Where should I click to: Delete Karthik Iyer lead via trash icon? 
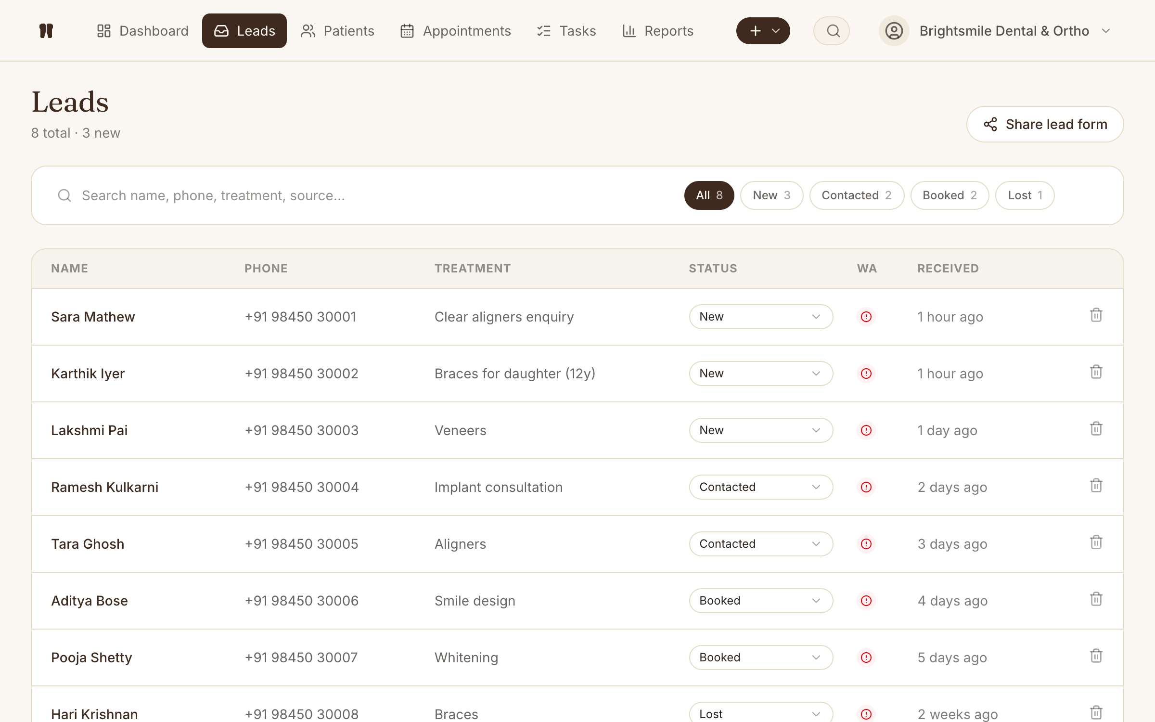pyautogui.click(x=1096, y=372)
